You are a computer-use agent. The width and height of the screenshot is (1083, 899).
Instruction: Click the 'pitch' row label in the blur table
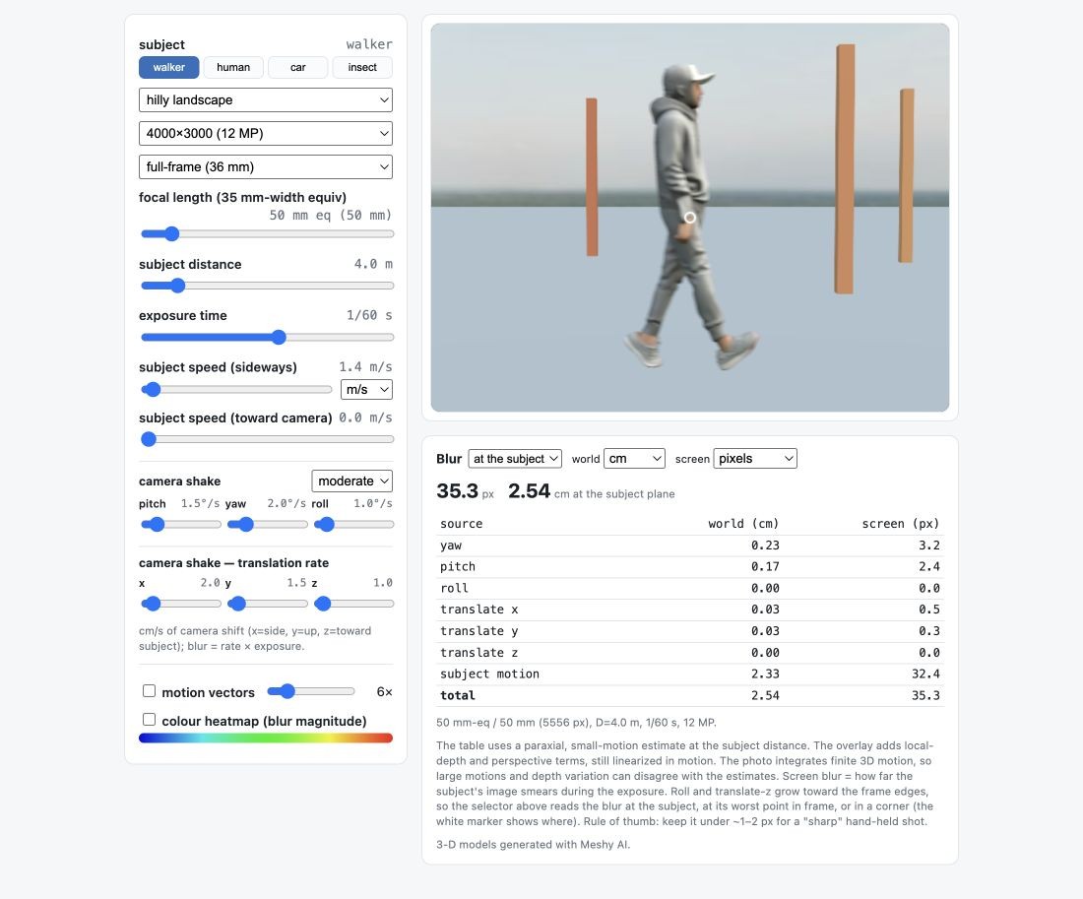pyautogui.click(x=458, y=566)
